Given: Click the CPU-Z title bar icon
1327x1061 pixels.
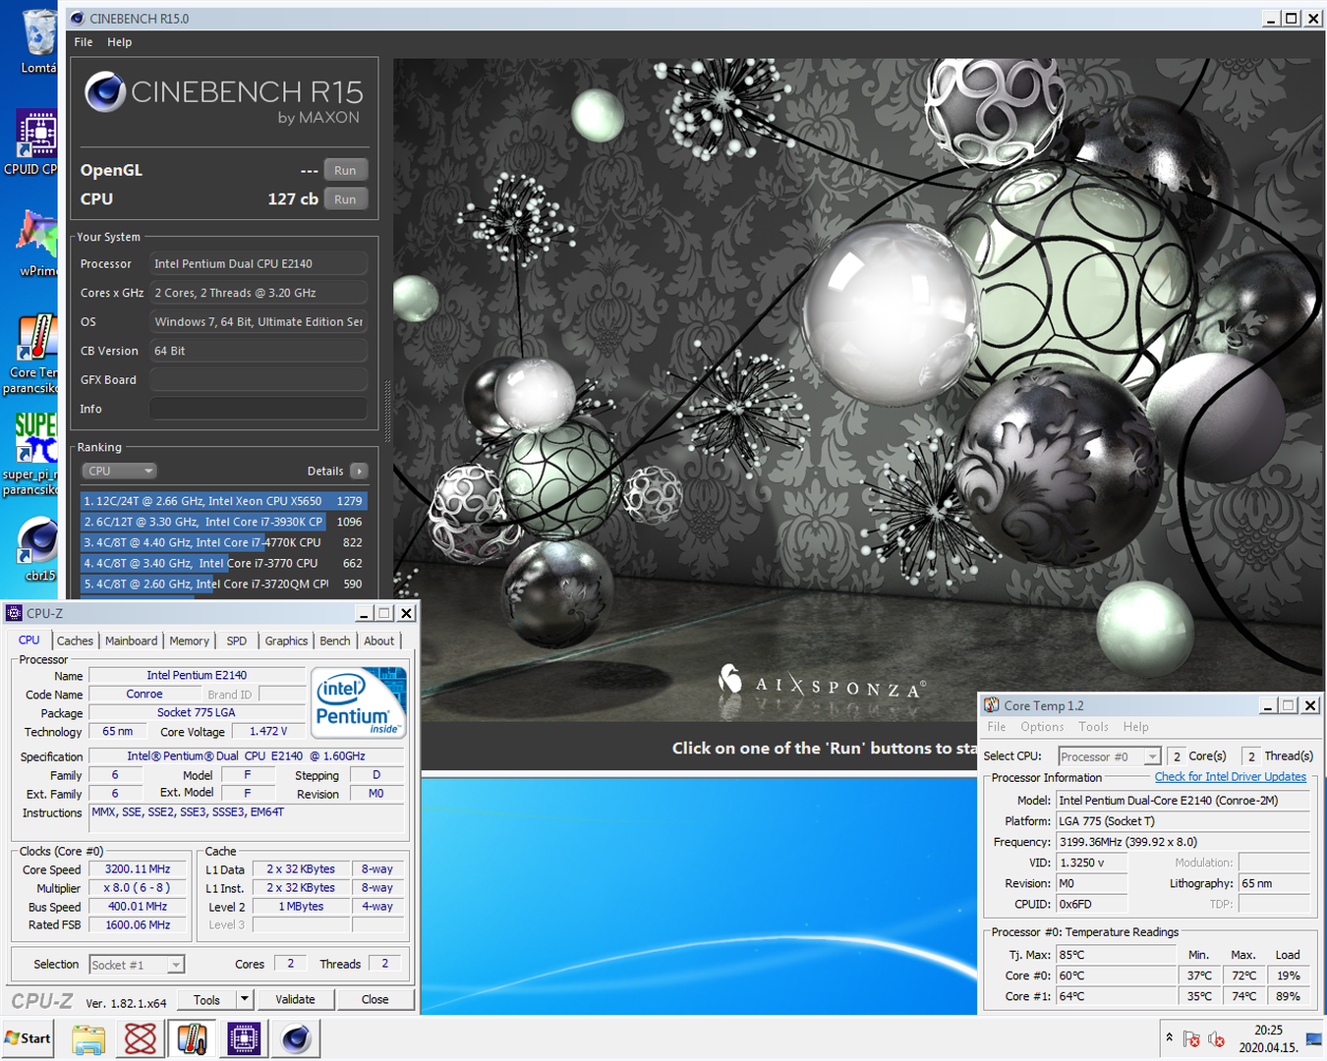Looking at the screenshot, I should (14, 613).
